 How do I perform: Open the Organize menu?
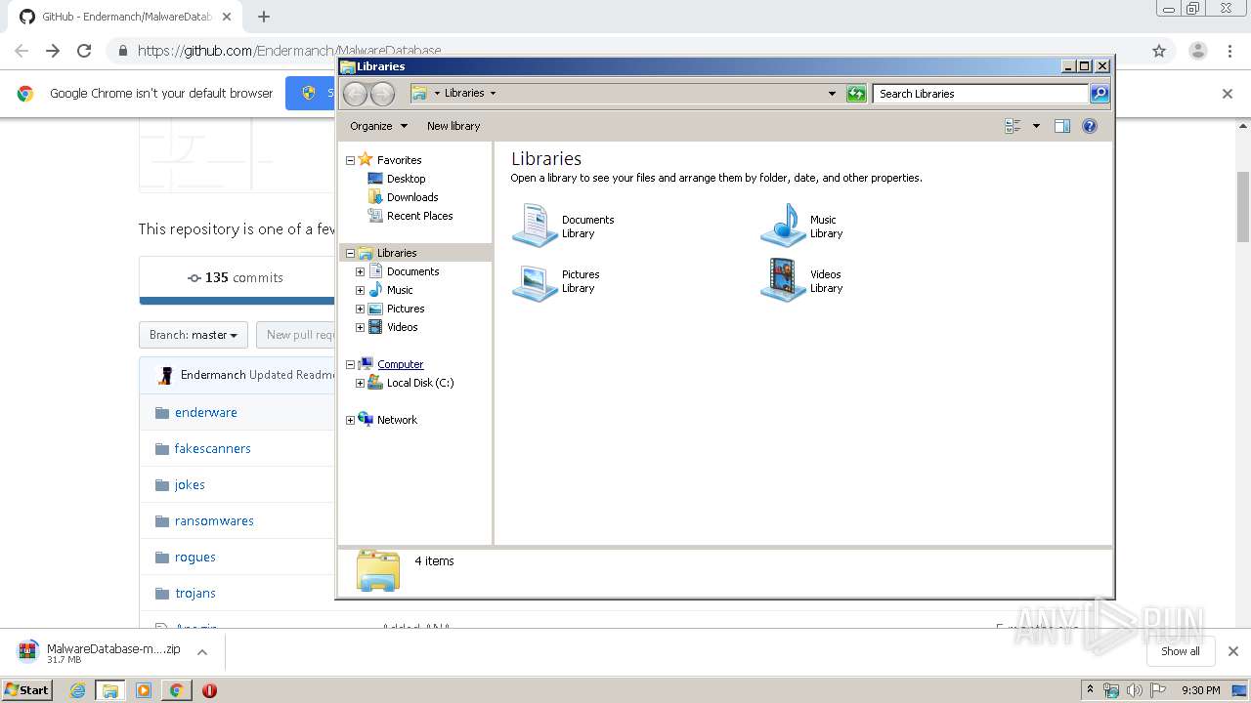tap(379, 126)
